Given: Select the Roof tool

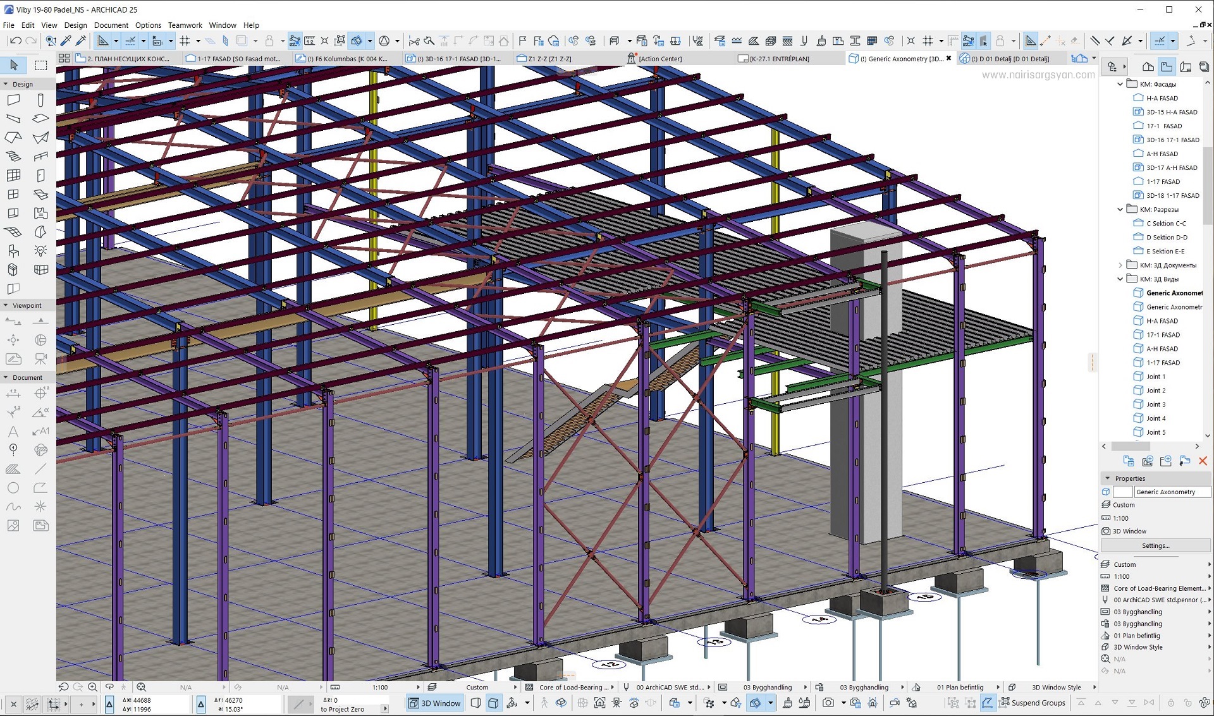Looking at the screenshot, I should 13,138.
